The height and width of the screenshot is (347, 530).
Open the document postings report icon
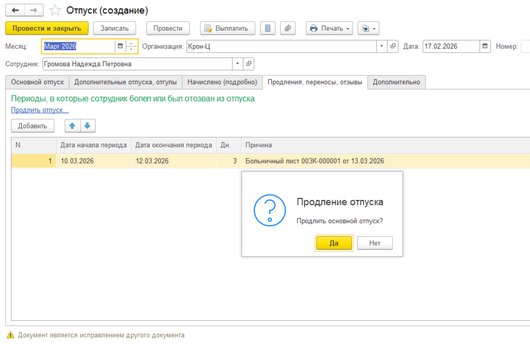[268, 28]
